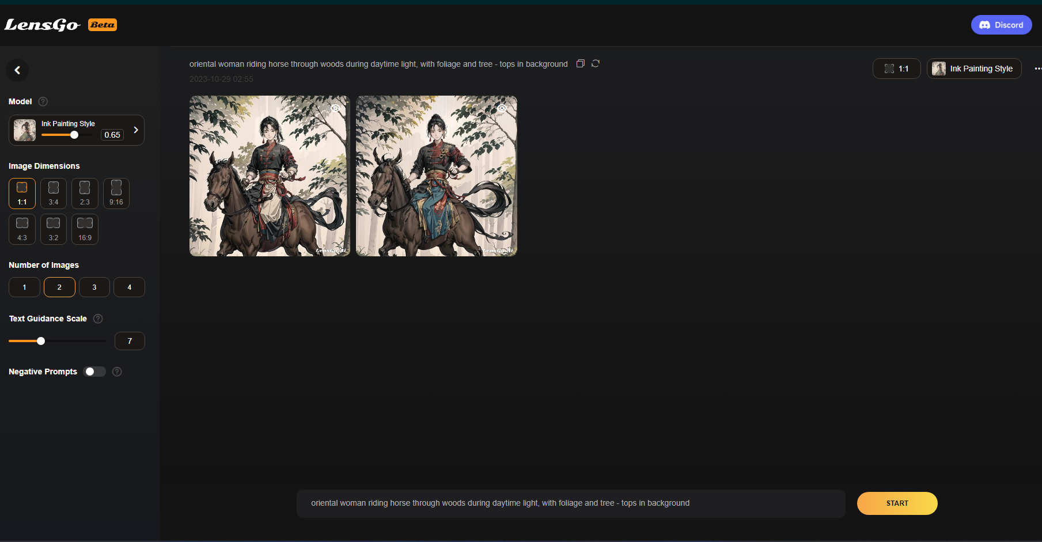The image size is (1042, 542).
Task: Click the Image Dimensions label
Action: pos(44,166)
